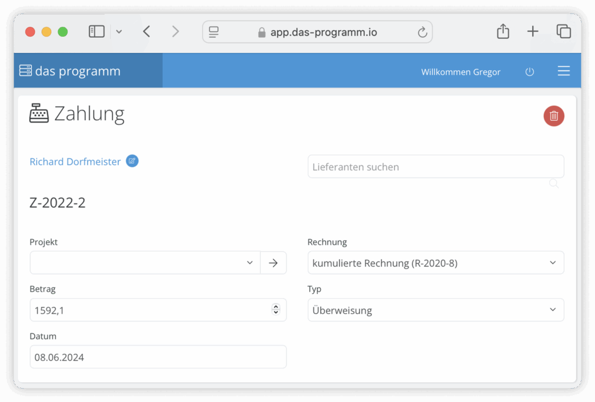This screenshot has height=402, width=595.
Task: Open the Typ dropdown set to Überweisung
Action: coord(435,310)
